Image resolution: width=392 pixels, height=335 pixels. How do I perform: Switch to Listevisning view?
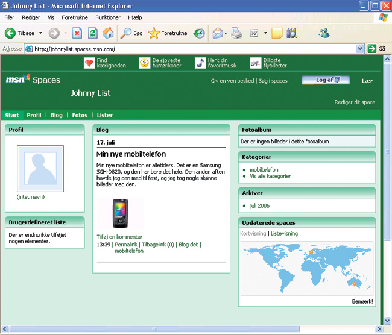(x=284, y=234)
